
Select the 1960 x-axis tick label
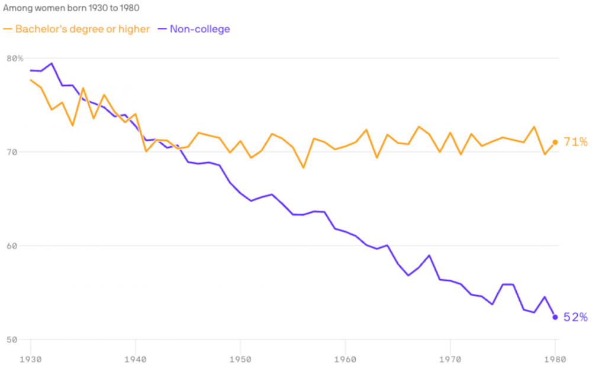click(345, 358)
